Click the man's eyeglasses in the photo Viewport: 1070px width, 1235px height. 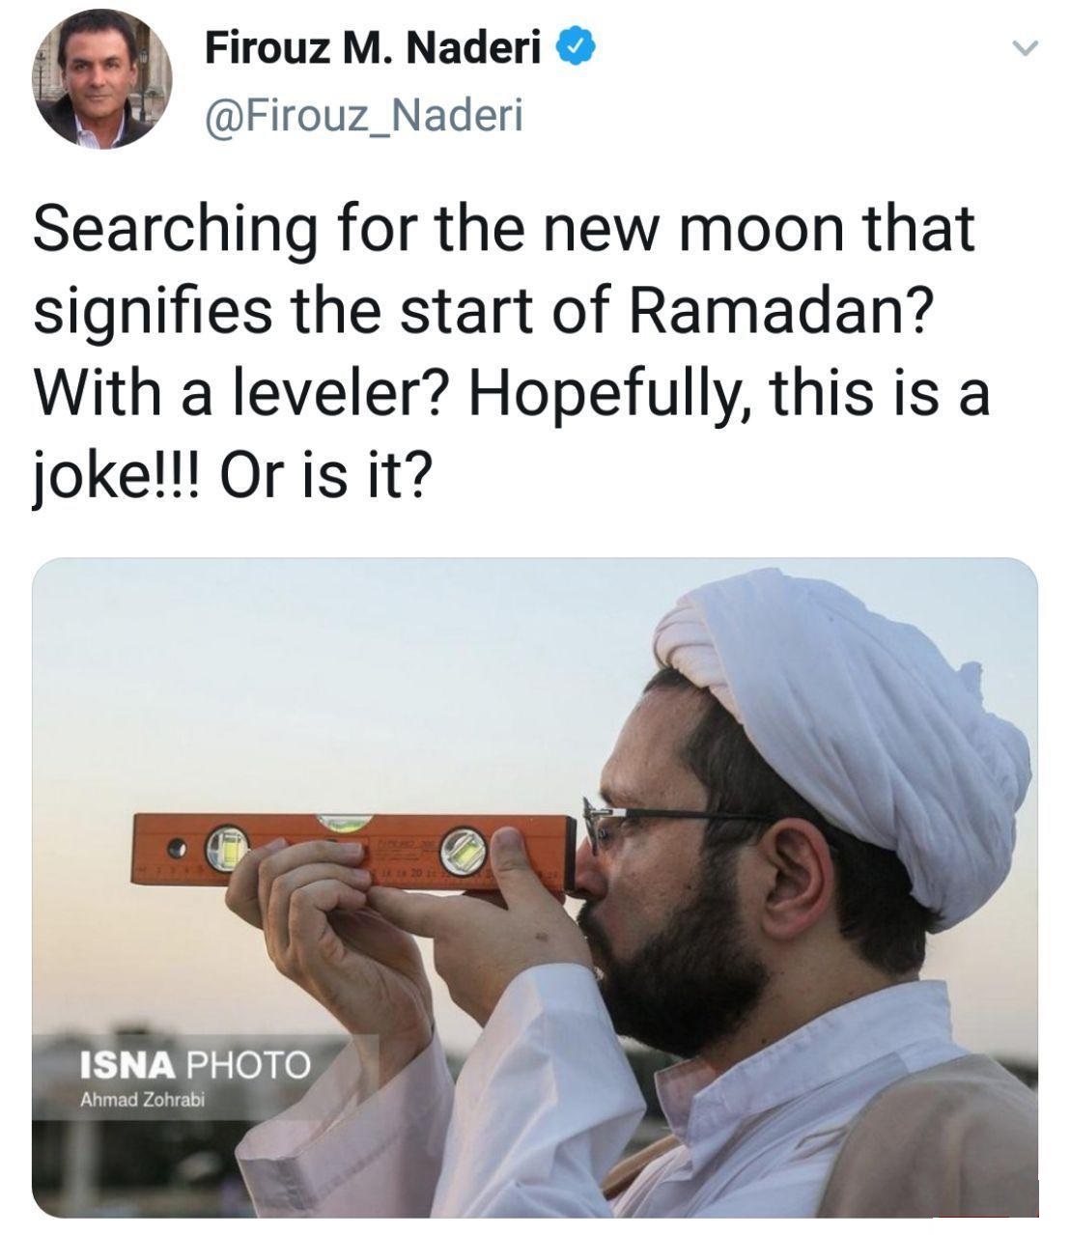(618, 821)
